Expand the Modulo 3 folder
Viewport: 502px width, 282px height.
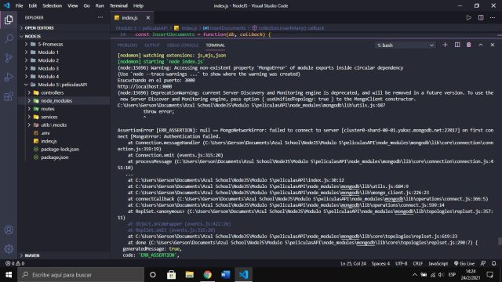64,68
